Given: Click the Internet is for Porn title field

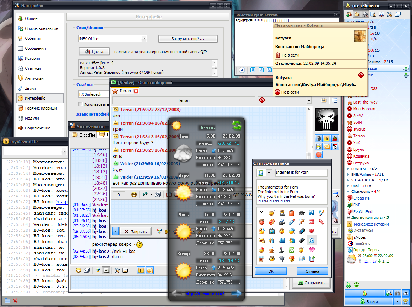Looking at the screenshot, I should coord(301,172).
